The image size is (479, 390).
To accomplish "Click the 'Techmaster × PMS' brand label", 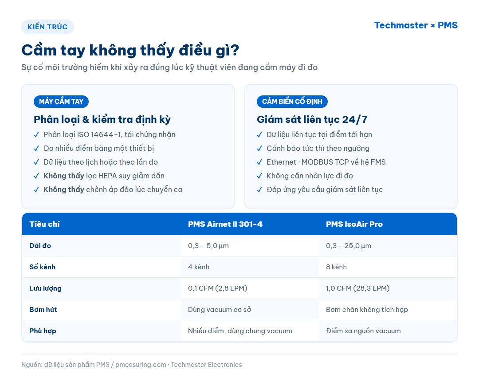I will click(416, 25).
